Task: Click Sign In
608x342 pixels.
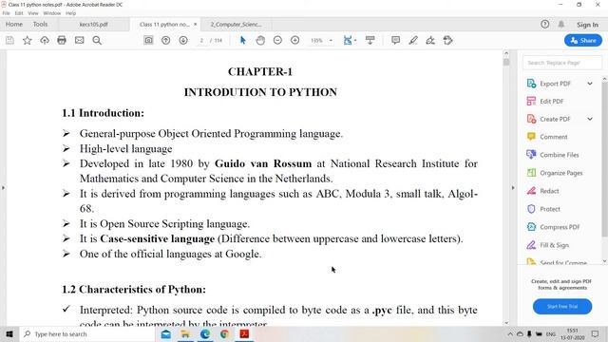Action: [587, 25]
